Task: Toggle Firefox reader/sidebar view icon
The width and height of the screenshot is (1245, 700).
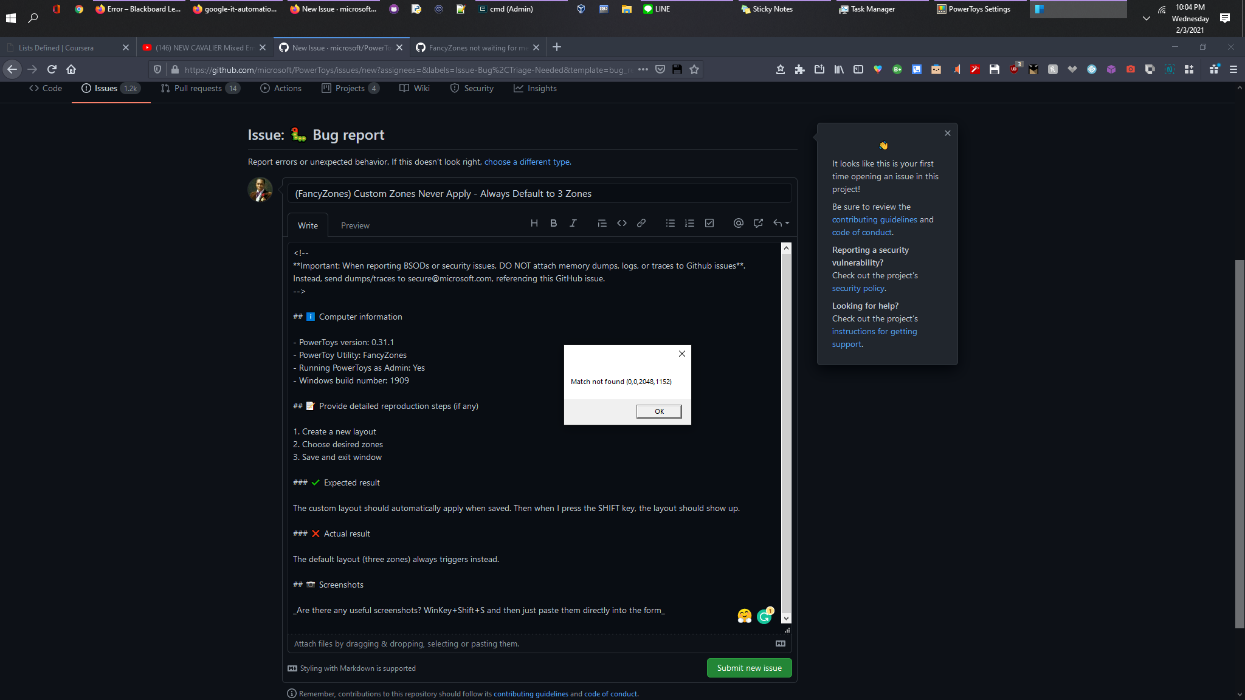Action: [858, 69]
